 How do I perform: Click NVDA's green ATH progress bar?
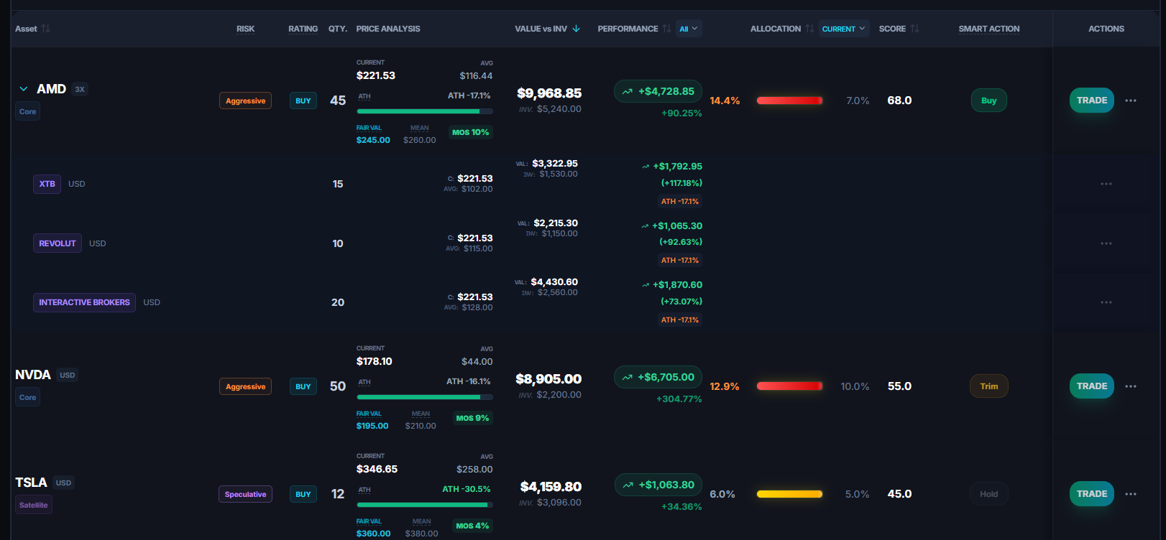(x=425, y=397)
